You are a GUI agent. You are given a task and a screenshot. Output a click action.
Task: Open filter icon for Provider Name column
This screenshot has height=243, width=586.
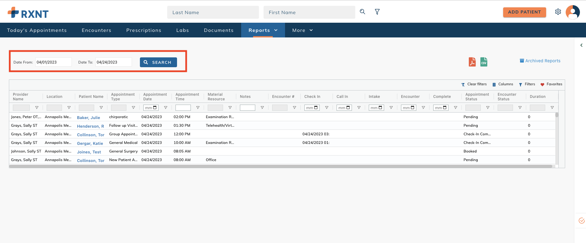37,108
